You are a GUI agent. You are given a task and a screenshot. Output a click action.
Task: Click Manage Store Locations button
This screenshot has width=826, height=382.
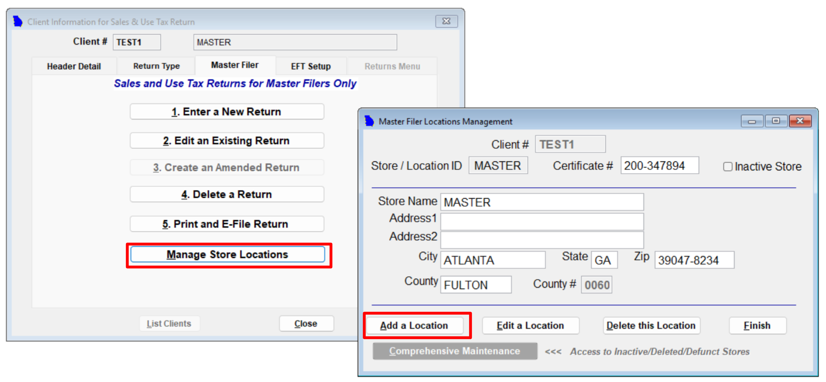(227, 254)
